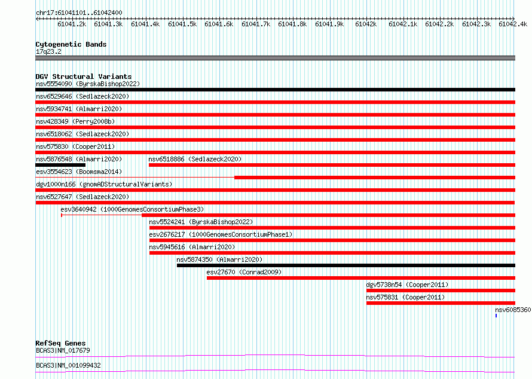Open esv3640942 (1000GenomesConsortiumPhase3) label

coord(132,209)
